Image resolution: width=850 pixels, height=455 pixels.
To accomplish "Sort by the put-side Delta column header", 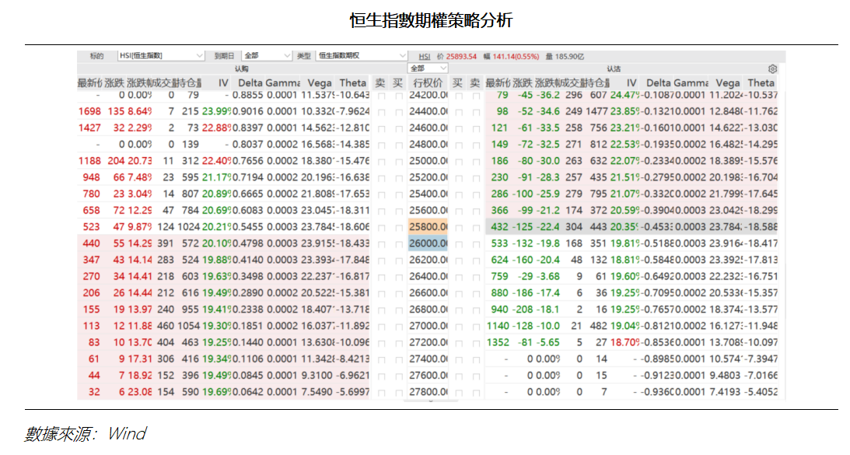I will point(658,83).
